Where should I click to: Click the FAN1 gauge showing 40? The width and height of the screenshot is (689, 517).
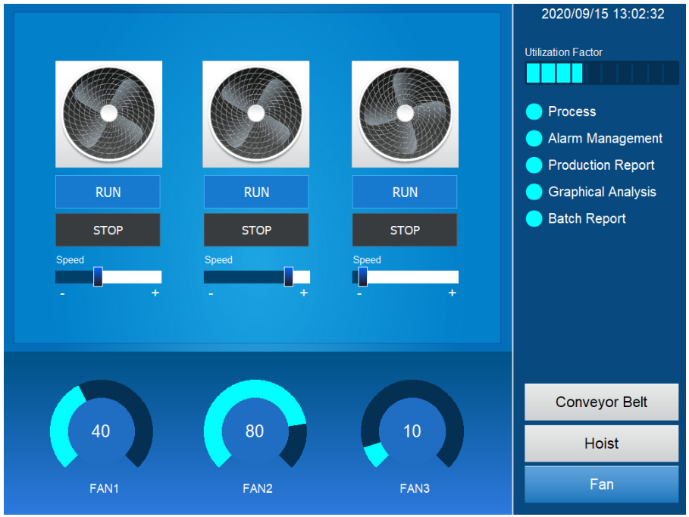click(101, 431)
